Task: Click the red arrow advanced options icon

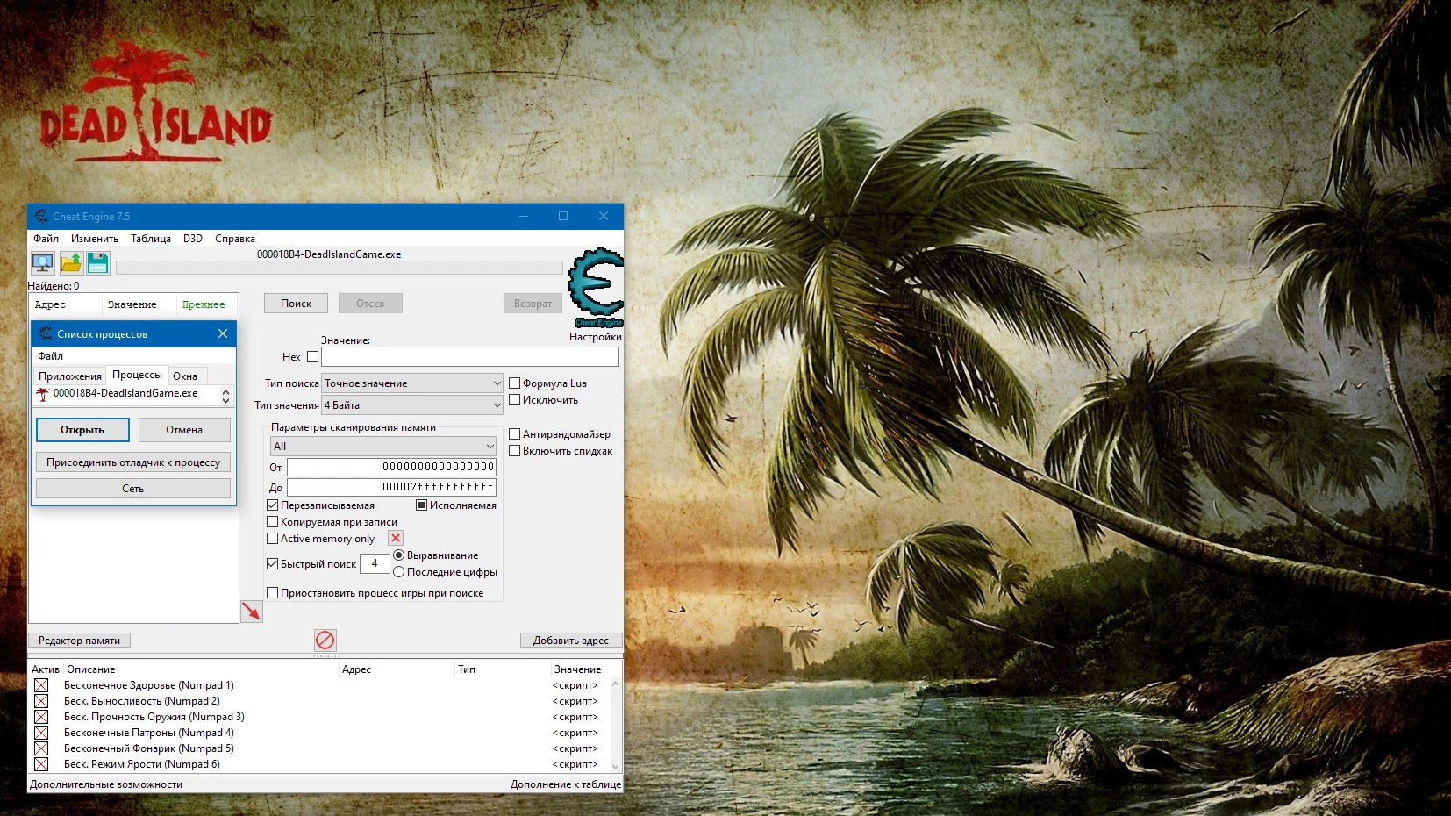Action: 252,612
